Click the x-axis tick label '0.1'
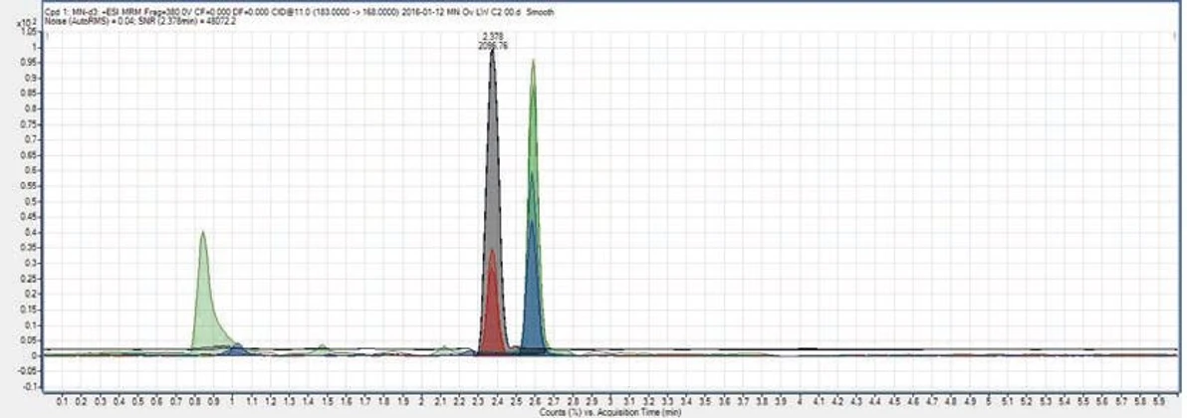Viewport: 1187px width, 418px height. coord(62,402)
